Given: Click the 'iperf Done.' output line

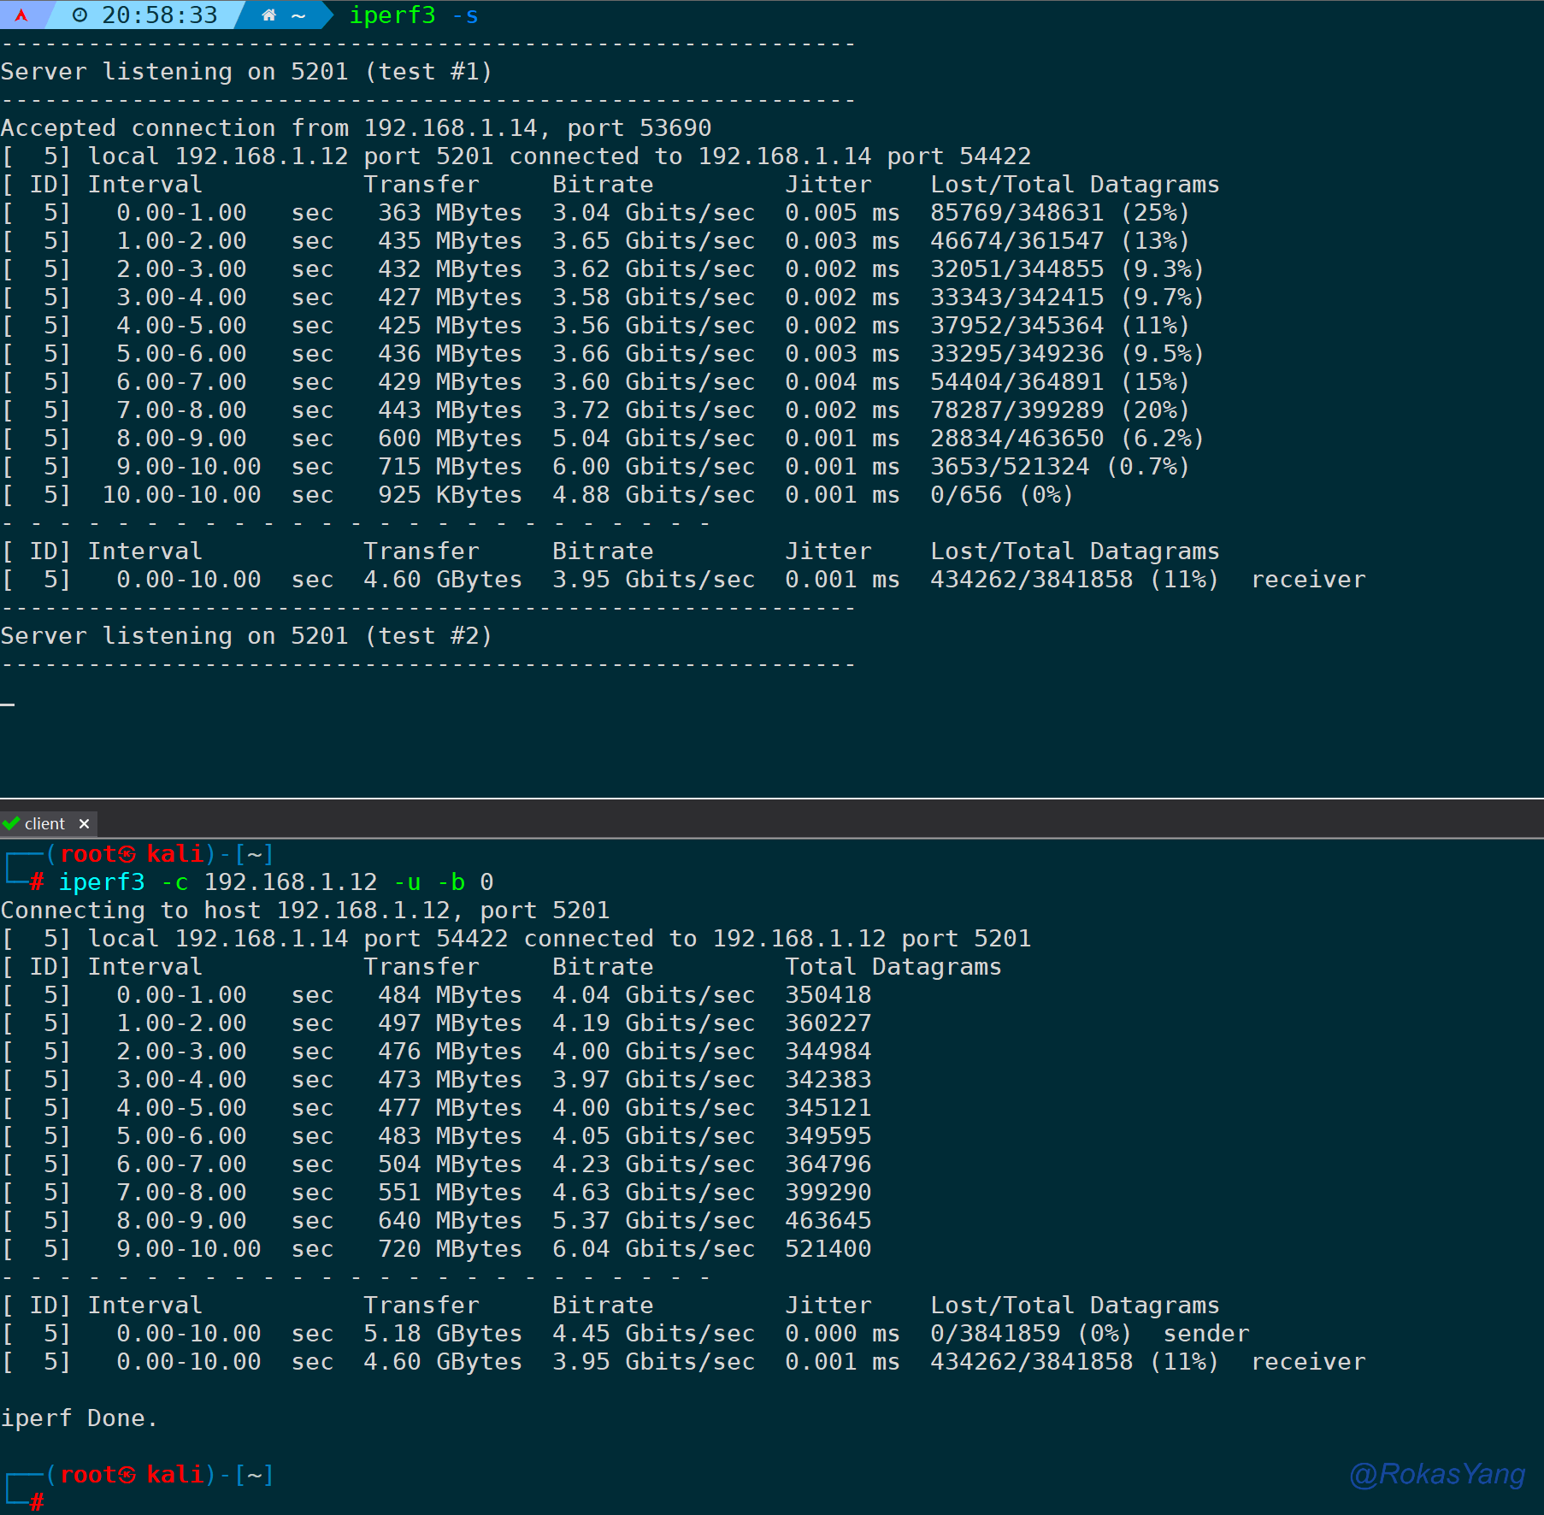Looking at the screenshot, I should point(79,1418).
